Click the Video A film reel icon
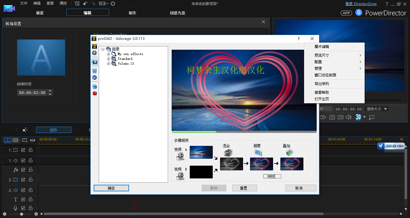The height and width of the screenshot is (218, 410). point(180,156)
